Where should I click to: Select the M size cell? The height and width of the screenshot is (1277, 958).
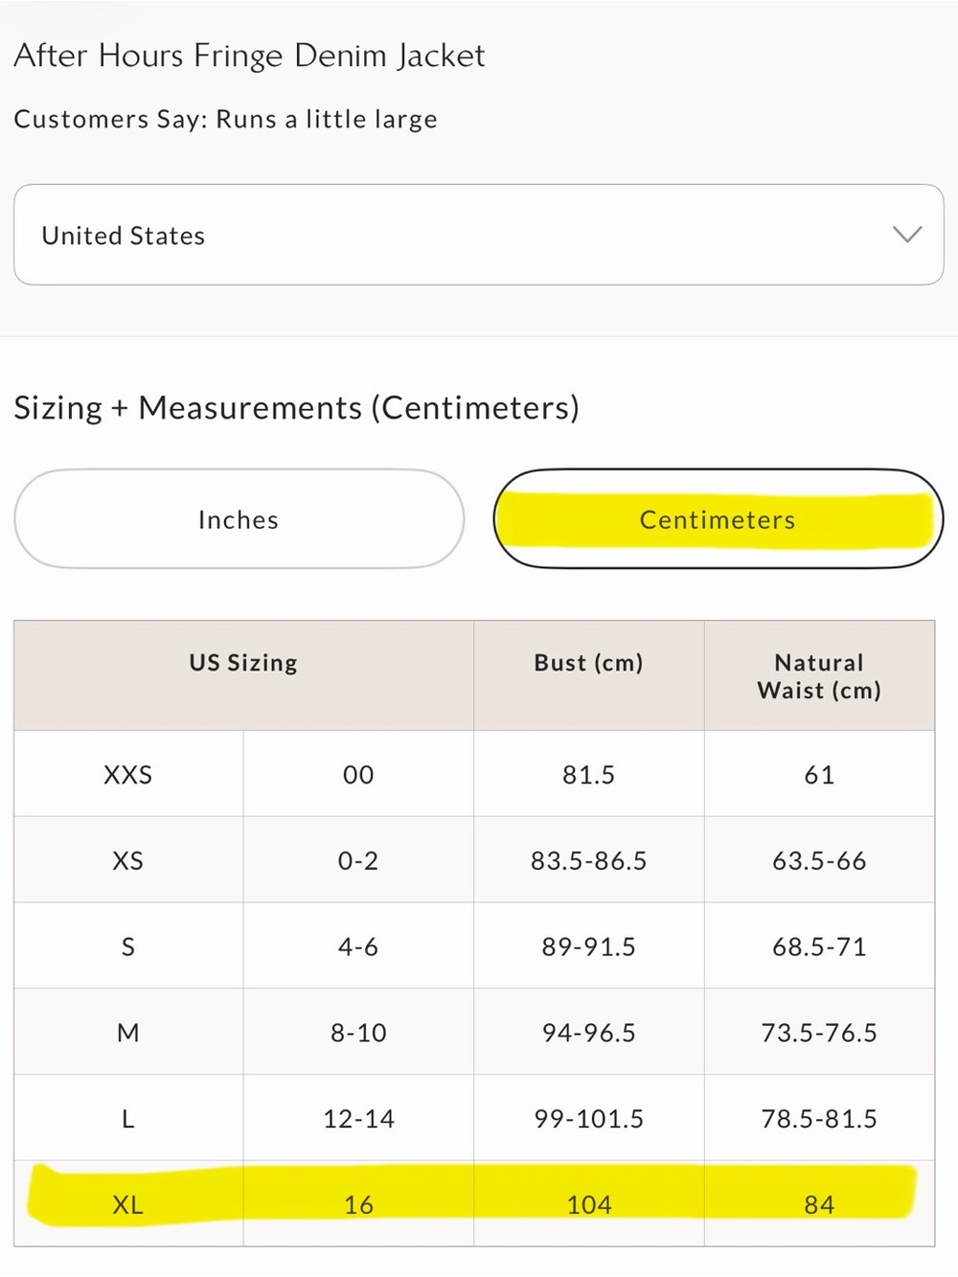click(128, 1032)
